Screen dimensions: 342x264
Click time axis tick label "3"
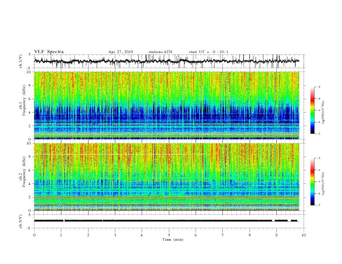tap(115, 235)
